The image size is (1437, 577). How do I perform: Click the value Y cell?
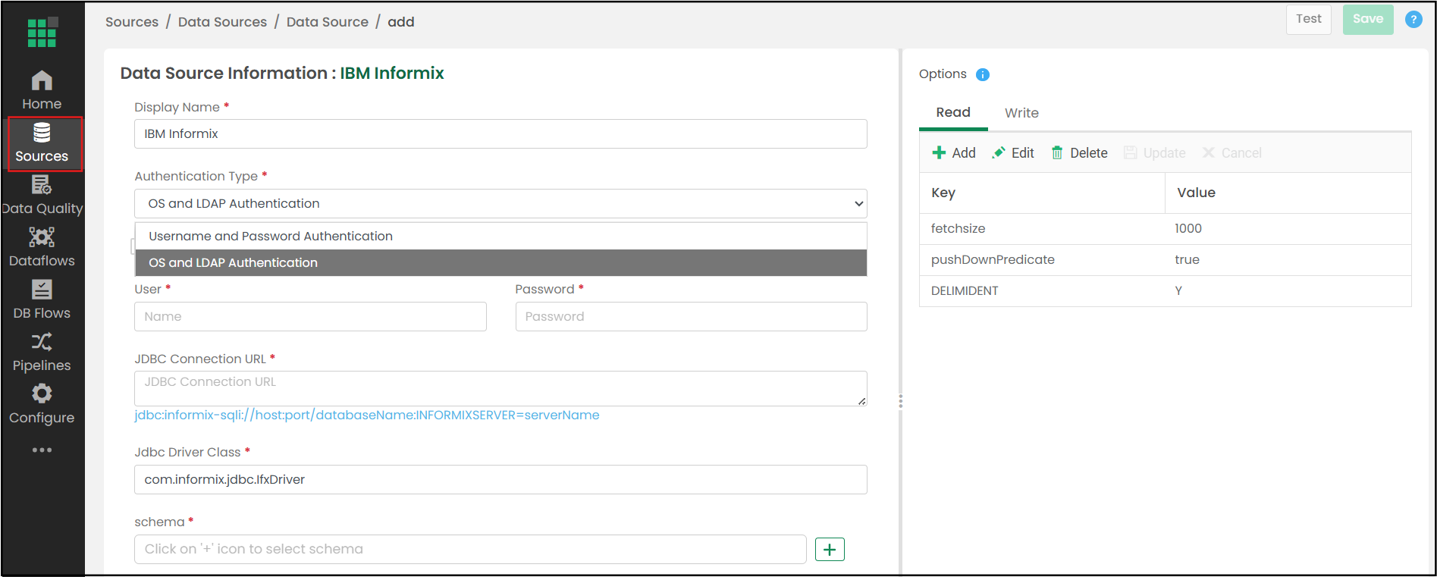point(1288,291)
